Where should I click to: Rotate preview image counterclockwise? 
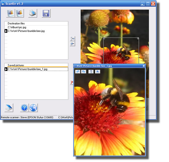[x=78, y=72]
